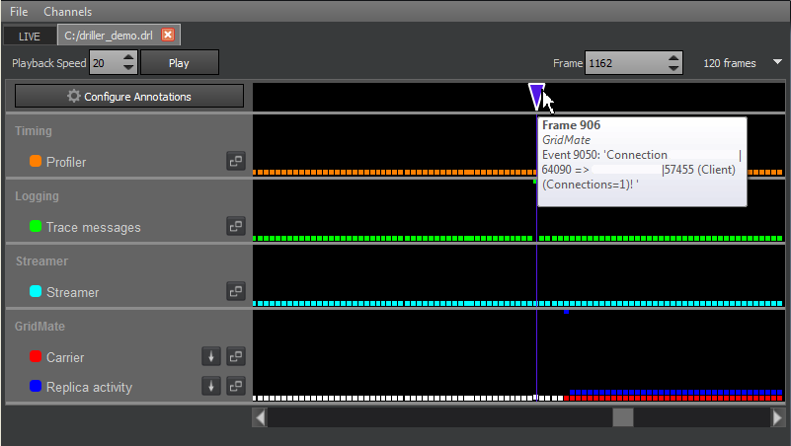The height and width of the screenshot is (446, 791).
Task: Toggle the orange Profiler channel swatch
Action: pyautogui.click(x=36, y=162)
